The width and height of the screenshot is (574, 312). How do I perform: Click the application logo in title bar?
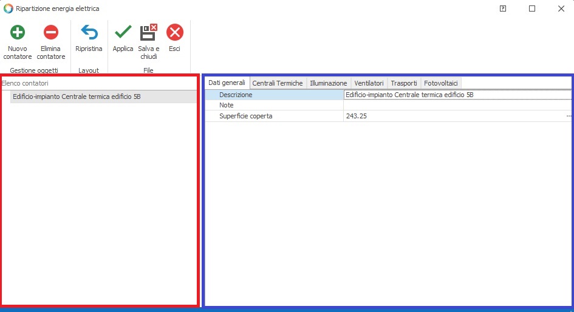point(8,8)
